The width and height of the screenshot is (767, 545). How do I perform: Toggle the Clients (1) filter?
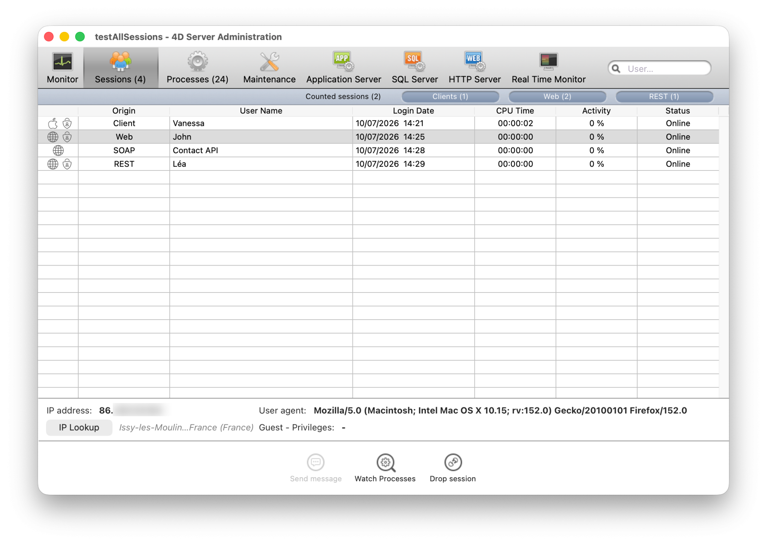pyautogui.click(x=450, y=97)
